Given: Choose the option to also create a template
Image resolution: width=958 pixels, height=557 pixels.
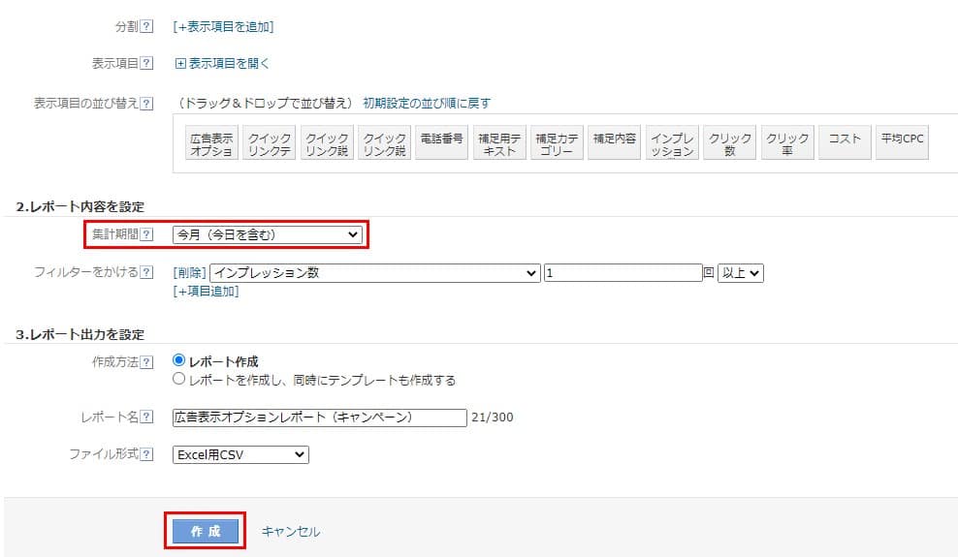Looking at the screenshot, I should [178, 380].
